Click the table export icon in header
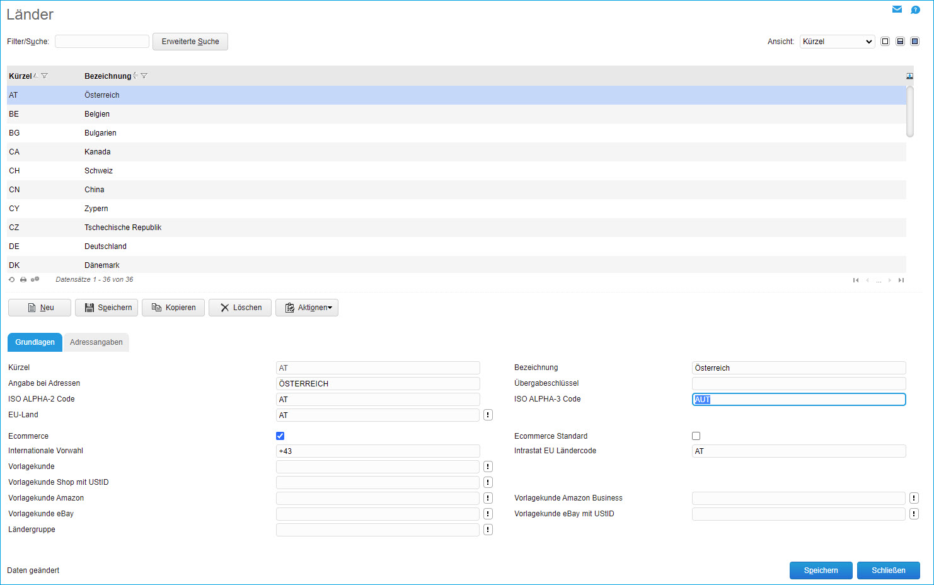Viewport: 934px width, 585px height. (909, 76)
